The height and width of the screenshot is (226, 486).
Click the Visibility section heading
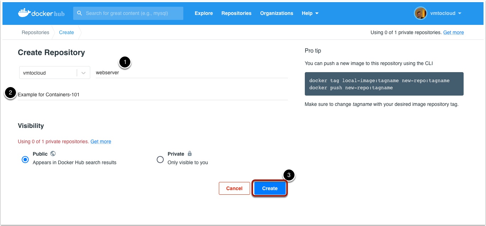click(x=31, y=126)
